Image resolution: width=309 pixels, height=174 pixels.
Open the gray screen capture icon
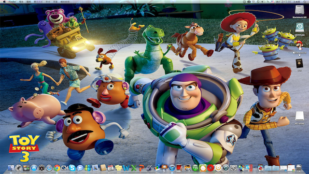[x=233, y=168]
